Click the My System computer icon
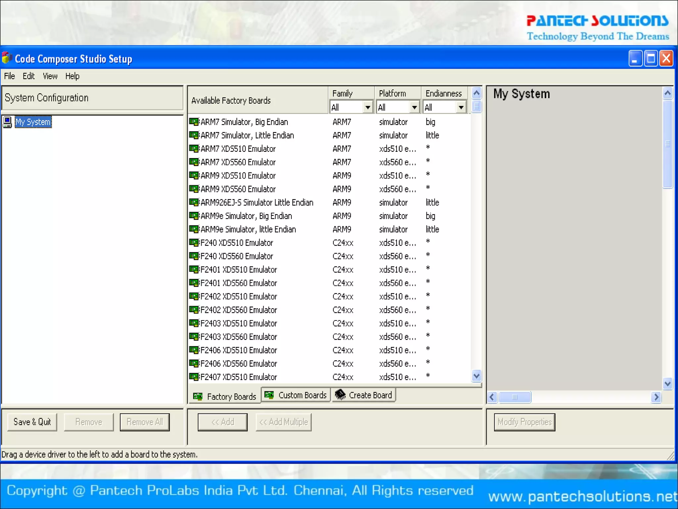The image size is (678, 509). coord(7,122)
